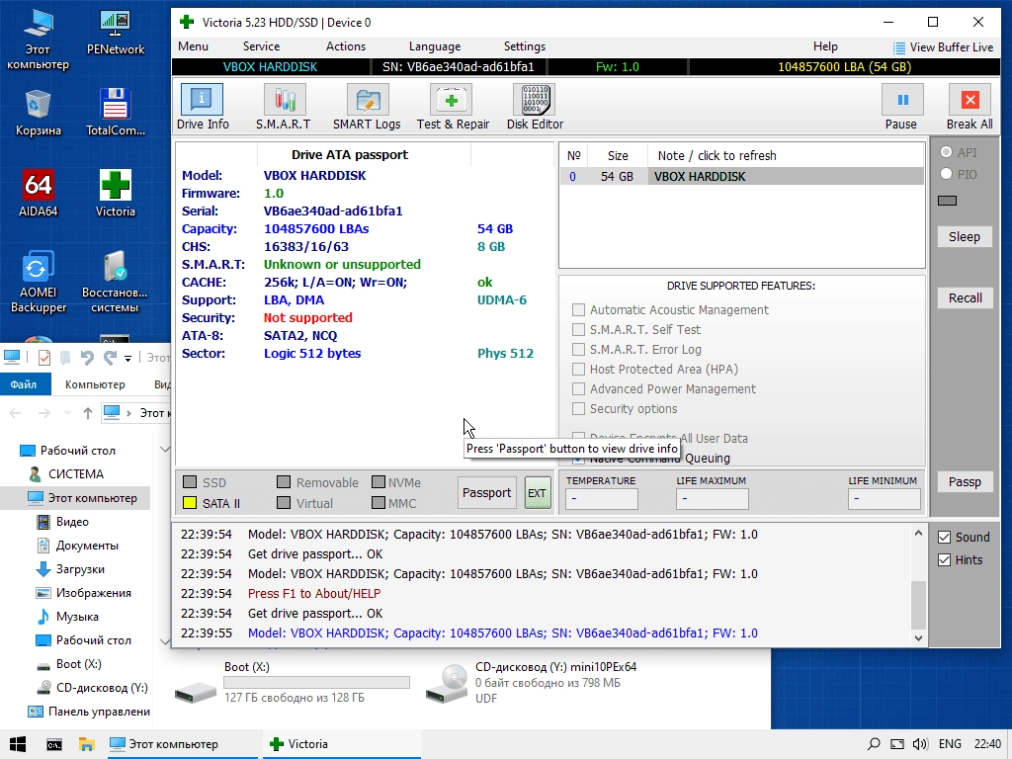Open Language menu
Viewport: 1012px width, 759px height.
tap(435, 46)
